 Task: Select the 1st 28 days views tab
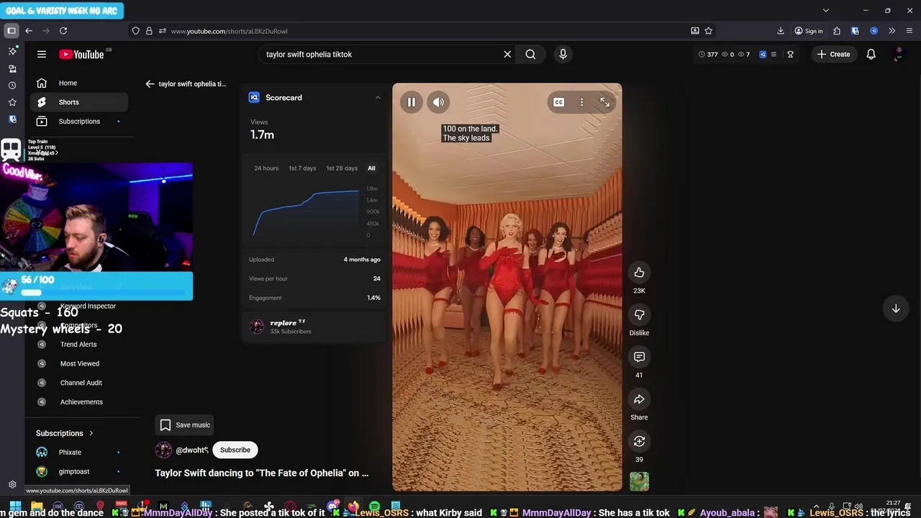[342, 168]
